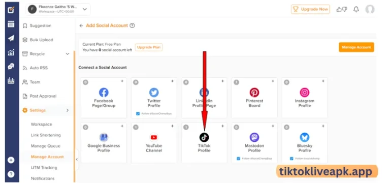Click the Twitter Profile bird icon

154,93
